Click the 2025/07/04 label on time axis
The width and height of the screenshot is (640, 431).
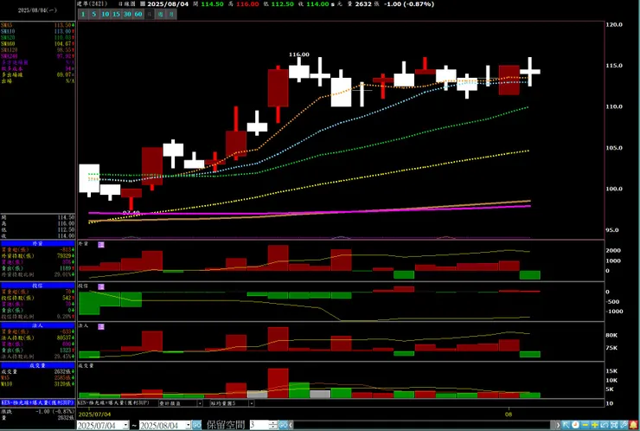(94, 415)
